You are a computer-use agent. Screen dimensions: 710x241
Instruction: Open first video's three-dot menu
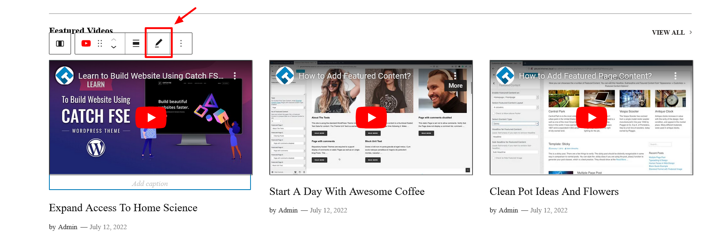pyautogui.click(x=235, y=76)
